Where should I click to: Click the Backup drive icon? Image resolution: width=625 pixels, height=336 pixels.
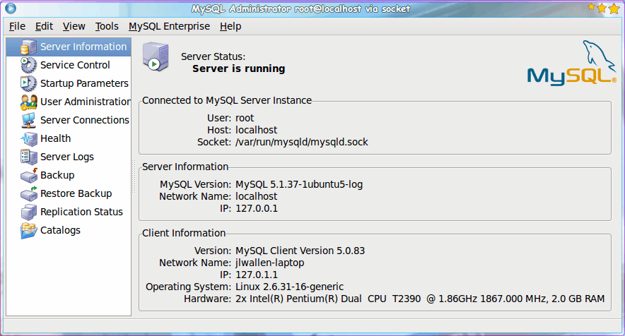point(29,175)
